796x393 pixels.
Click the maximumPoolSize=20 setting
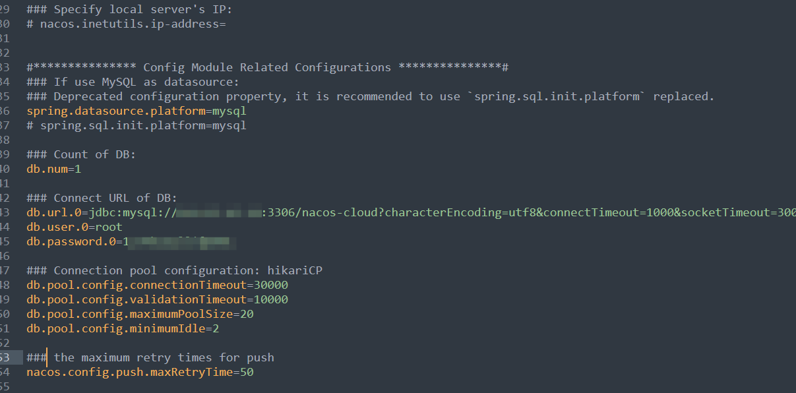140,314
